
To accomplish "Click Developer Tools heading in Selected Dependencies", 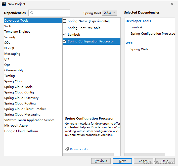I will click(x=138, y=21).
